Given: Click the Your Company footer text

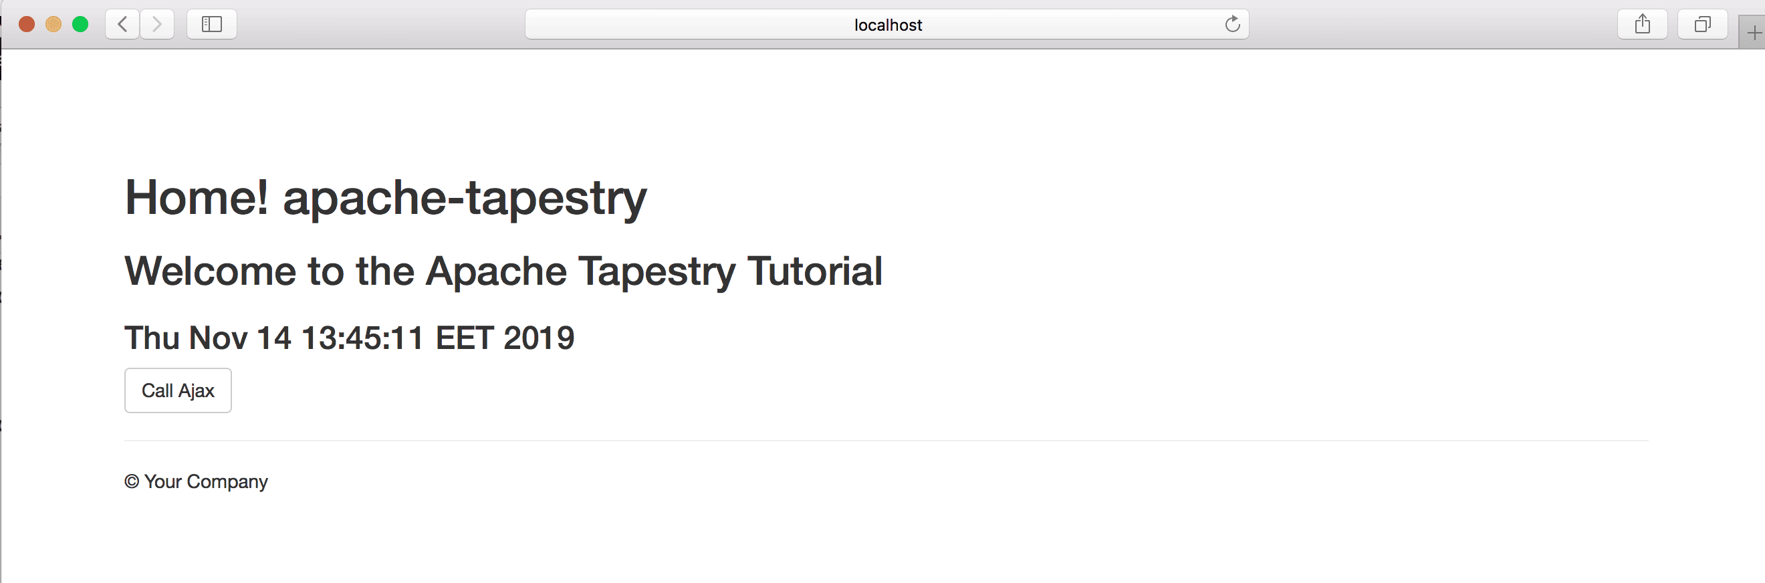Looking at the screenshot, I should tap(205, 482).
